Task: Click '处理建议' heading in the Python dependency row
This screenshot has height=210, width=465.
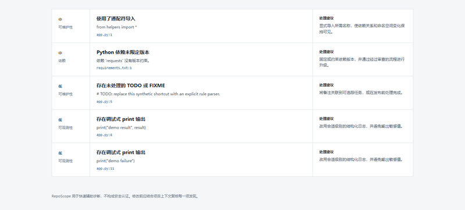Action: 327,52
